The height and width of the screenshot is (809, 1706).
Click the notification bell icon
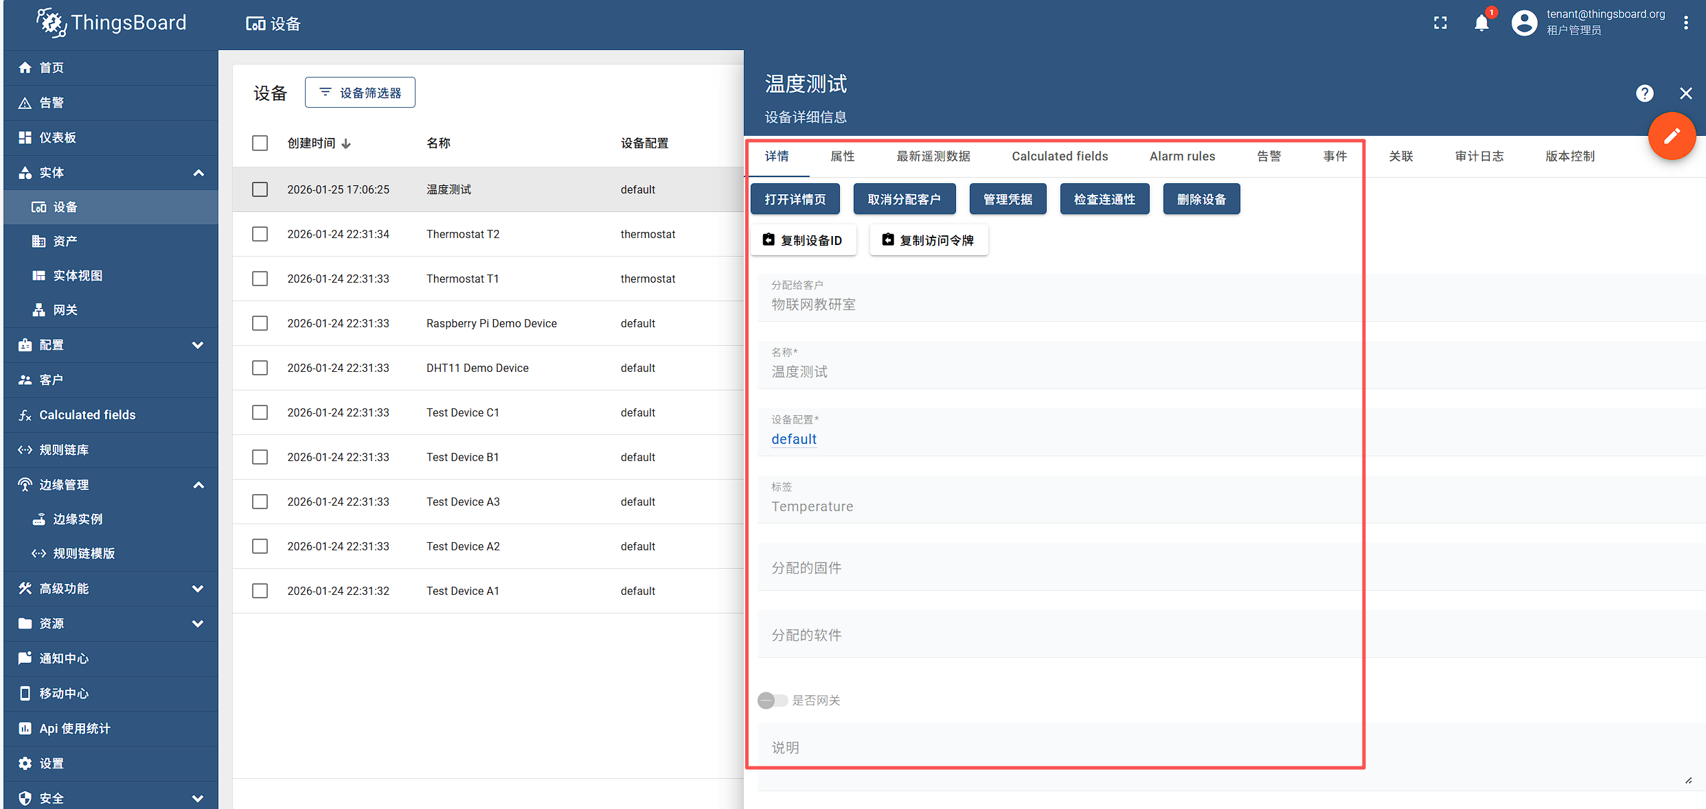[1481, 23]
